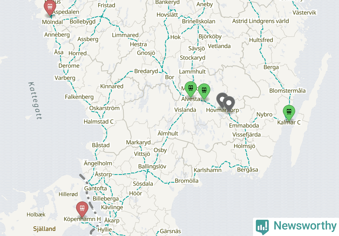339x236 pixels.
Task: Click the Karlshamn town label
Action: tap(208, 170)
